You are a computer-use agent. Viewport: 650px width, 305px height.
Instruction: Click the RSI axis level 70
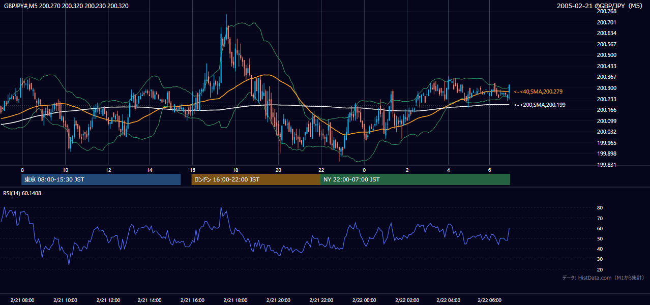[x=600, y=218]
